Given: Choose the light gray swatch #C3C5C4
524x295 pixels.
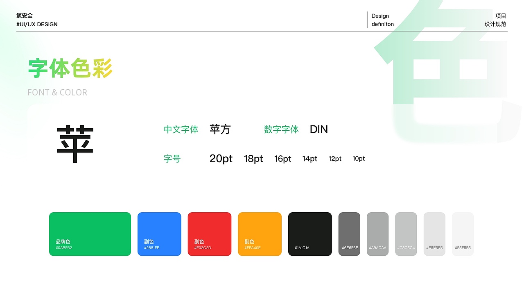Looking at the screenshot, I should [406, 234].
